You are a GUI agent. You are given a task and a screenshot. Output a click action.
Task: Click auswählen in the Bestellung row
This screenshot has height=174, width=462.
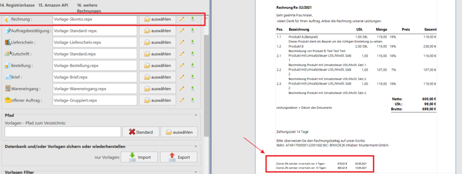[157, 66]
